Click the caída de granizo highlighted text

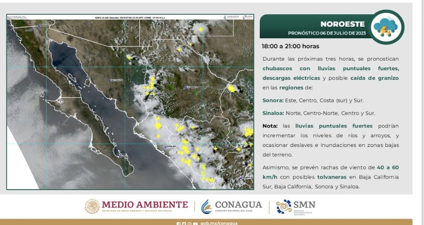coord(374,78)
